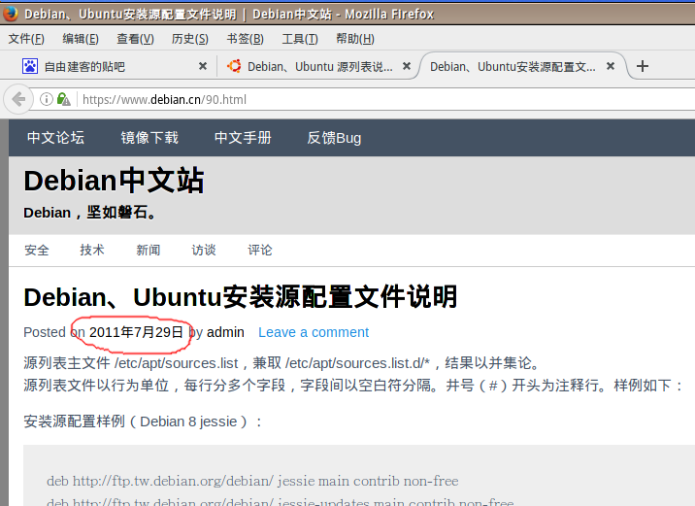Click the text 安装源配置样例（Debian 8 jessie）：

pos(143,422)
